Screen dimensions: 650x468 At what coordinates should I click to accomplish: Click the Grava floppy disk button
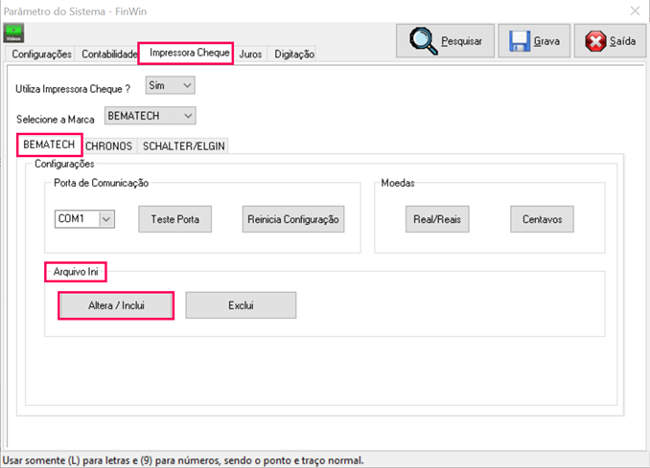pos(534,42)
